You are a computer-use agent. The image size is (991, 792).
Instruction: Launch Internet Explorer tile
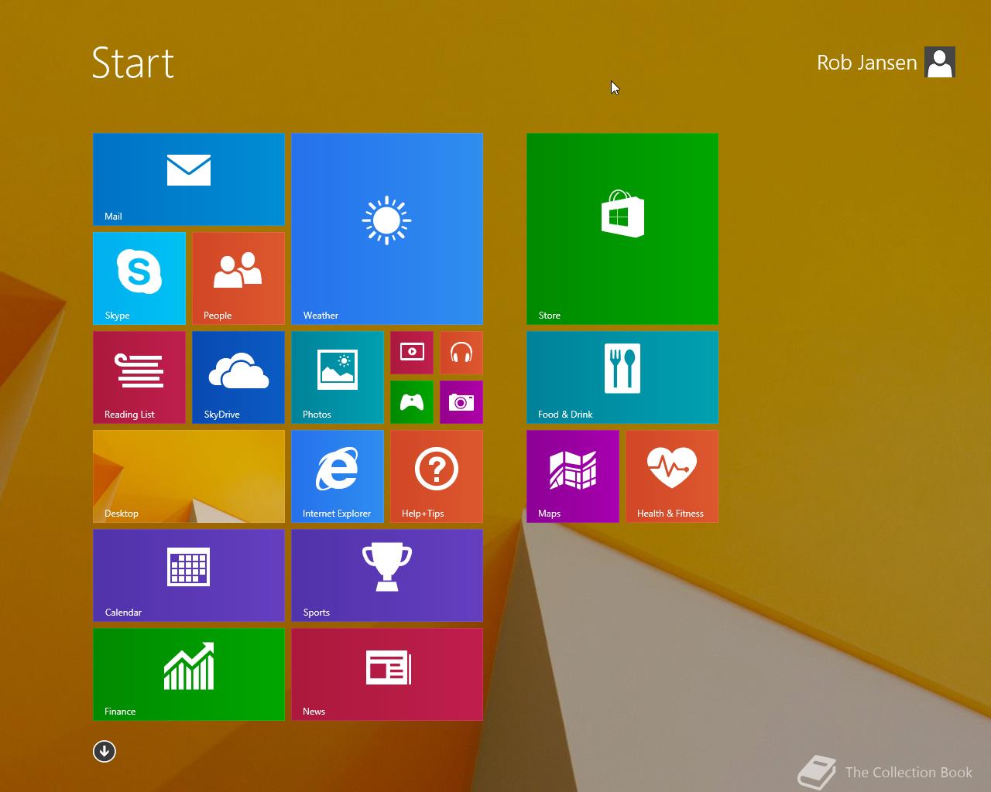338,476
